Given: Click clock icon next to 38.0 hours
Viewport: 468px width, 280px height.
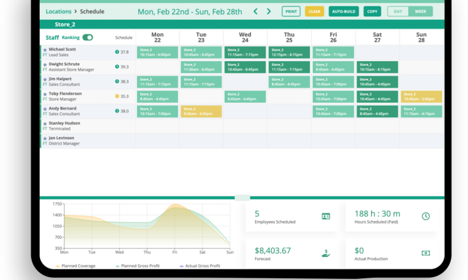Looking at the screenshot, I should tap(117, 111).
